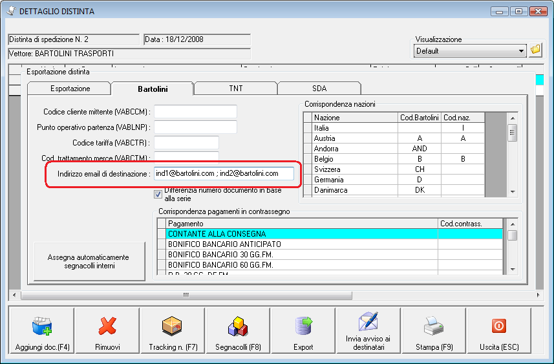Click the red X Rimuovi button
The height and width of the screenshot is (364, 554).
pyautogui.click(x=107, y=330)
